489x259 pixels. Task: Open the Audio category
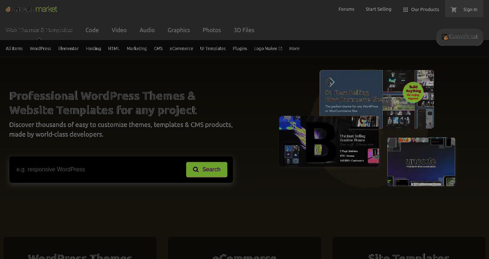click(147, 30)
